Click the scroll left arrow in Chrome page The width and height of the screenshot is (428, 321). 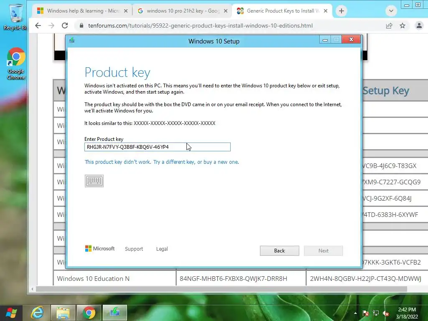pyautogui.click(x=32, y=289)
